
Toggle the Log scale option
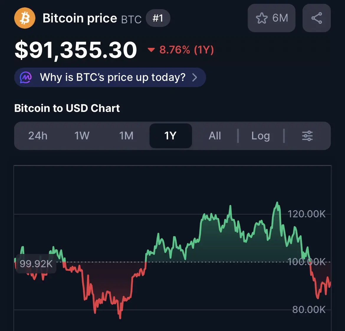pyautogui.click(x=260, y=136)
